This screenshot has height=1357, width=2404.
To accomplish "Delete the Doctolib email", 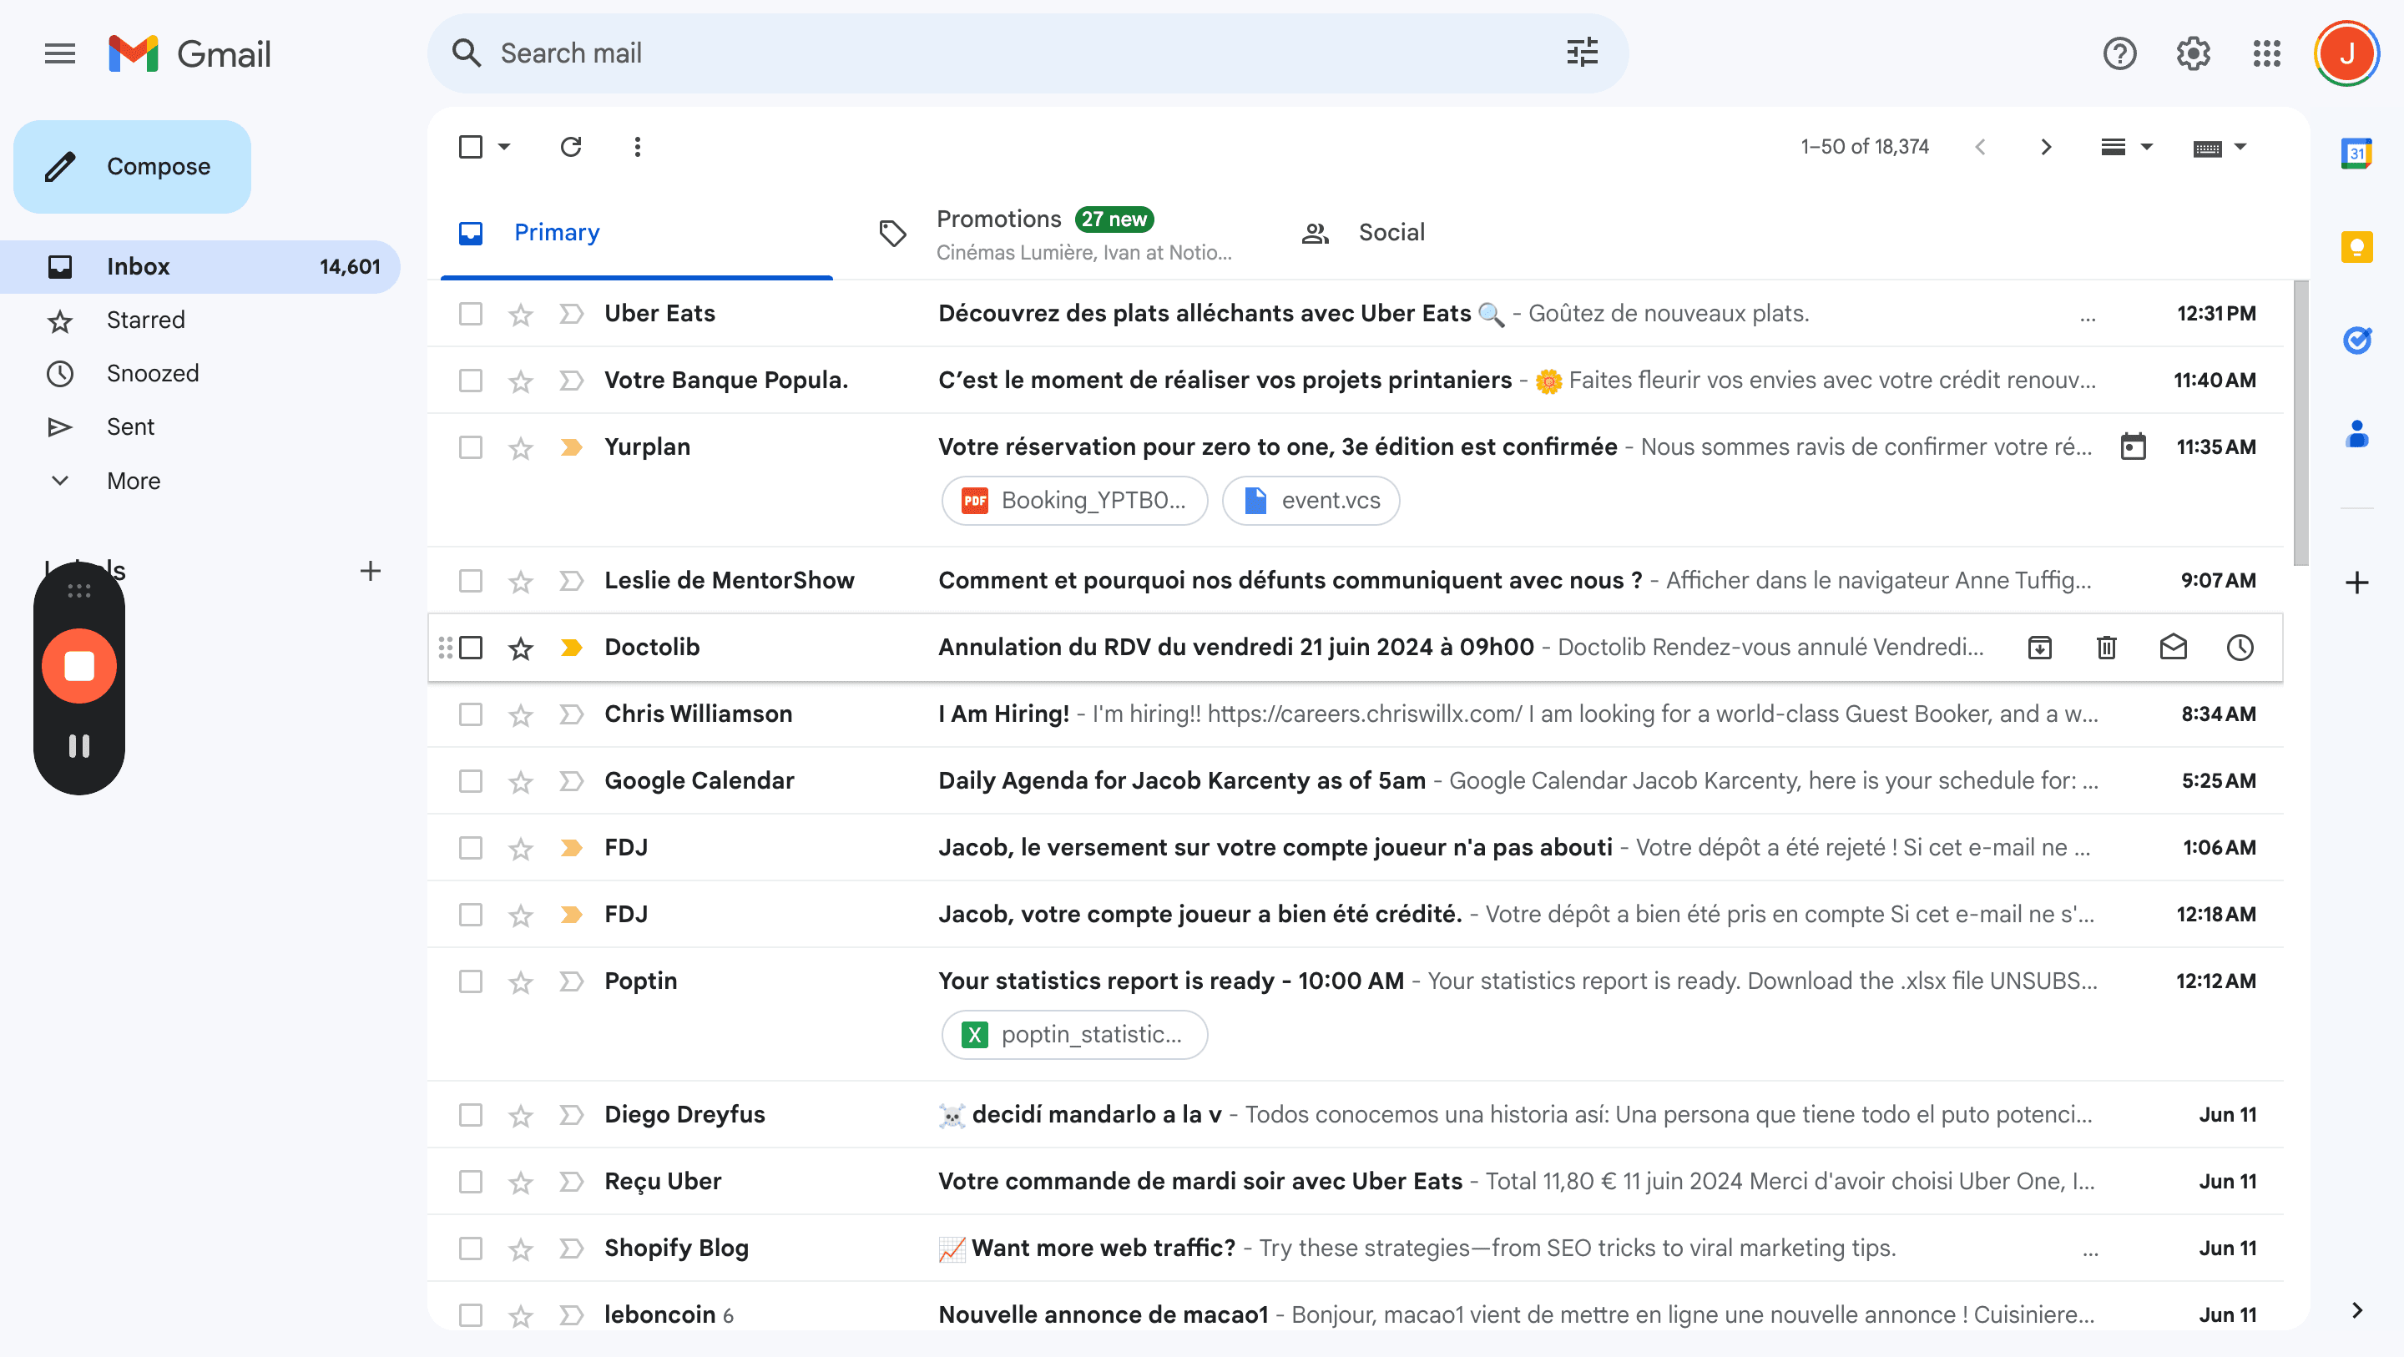I will tap(2106, 647).
